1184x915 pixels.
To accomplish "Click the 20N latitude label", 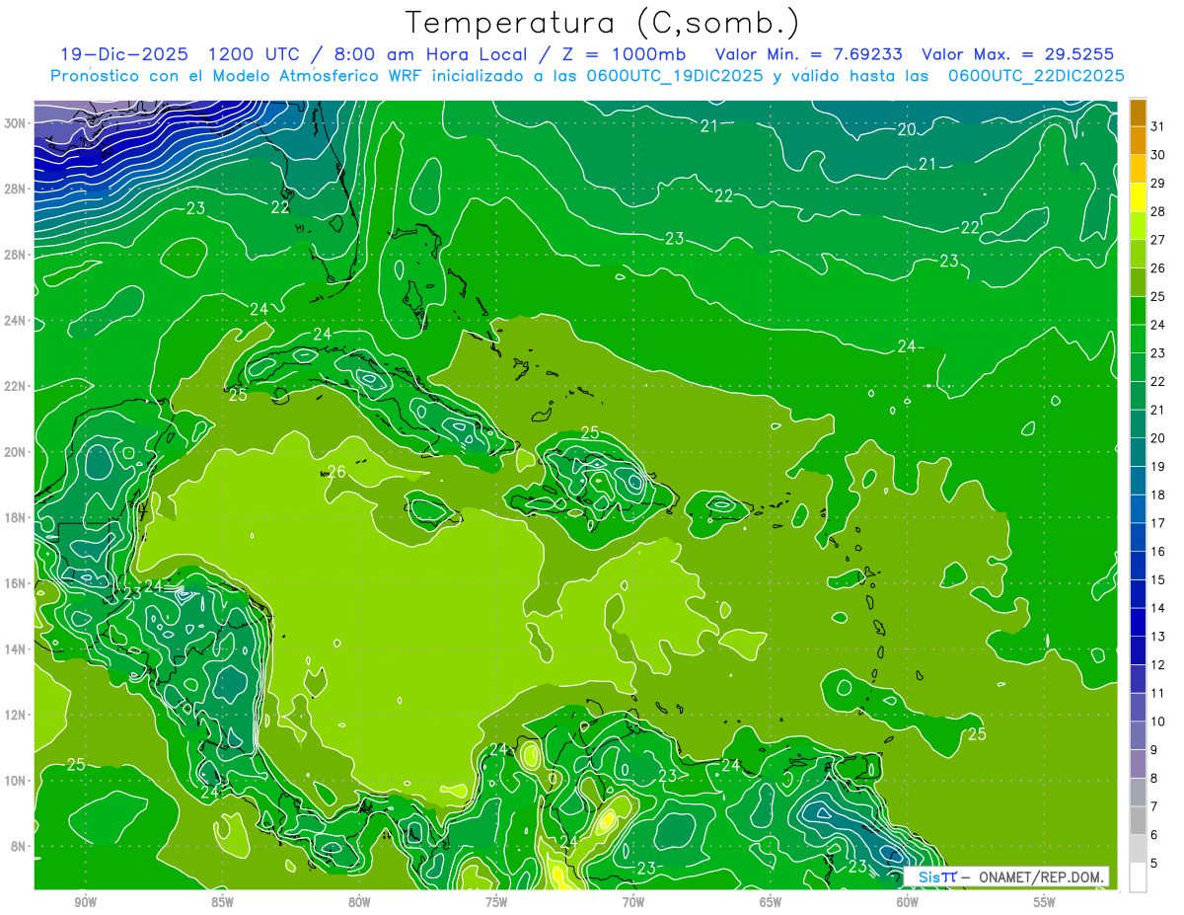I will pyautogui.click(x=16, y=452).
